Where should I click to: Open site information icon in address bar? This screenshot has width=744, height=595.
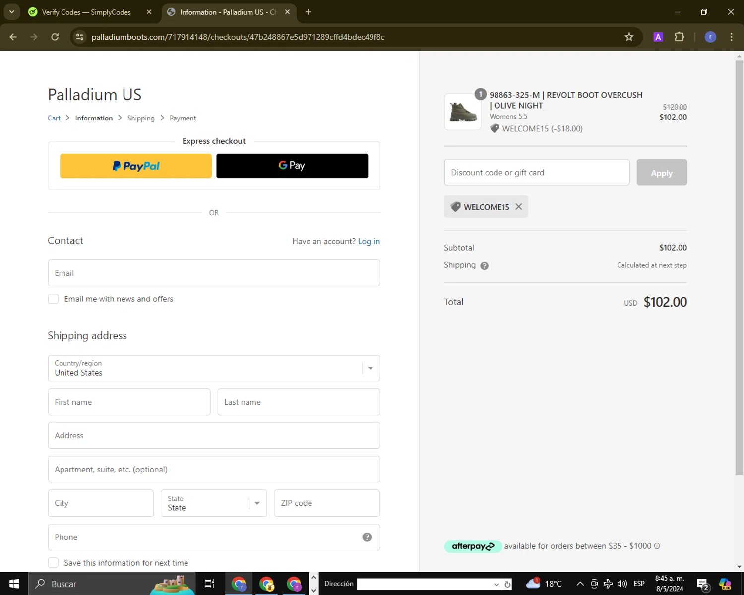tap(80, 37)
